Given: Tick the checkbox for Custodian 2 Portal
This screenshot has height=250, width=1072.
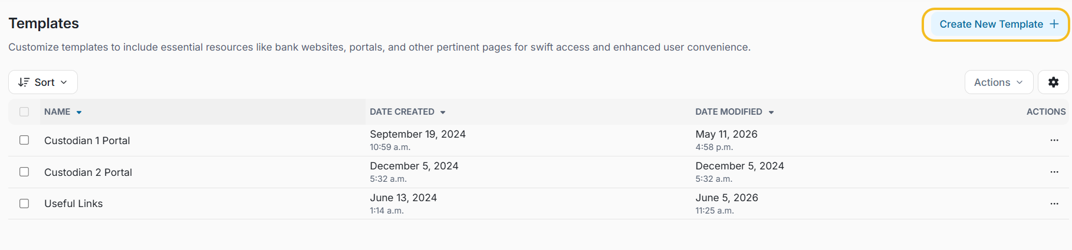Looking at the screenshot, I should coord(24,172).
